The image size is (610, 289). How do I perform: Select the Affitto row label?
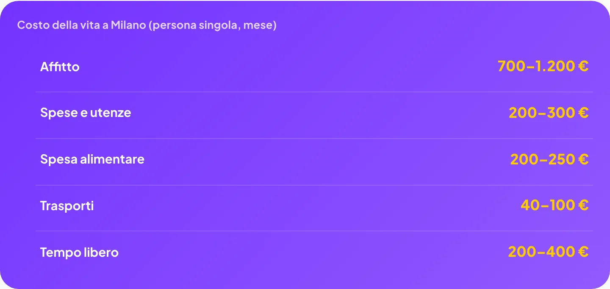(x=60, y=67)
